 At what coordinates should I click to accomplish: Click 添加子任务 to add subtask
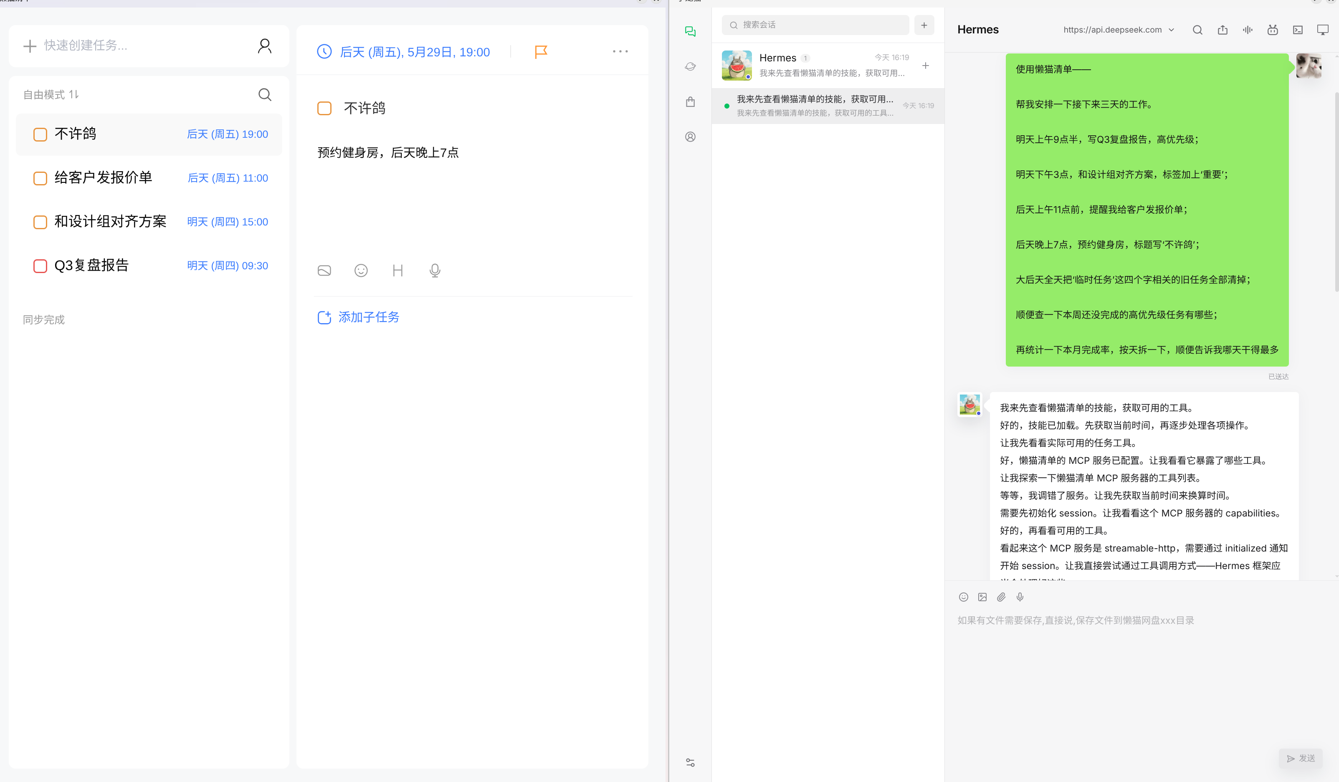(x=358, y=317)
